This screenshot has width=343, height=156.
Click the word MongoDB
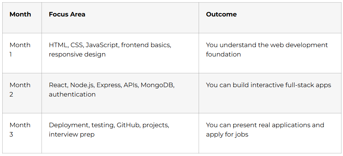point(157,85)
